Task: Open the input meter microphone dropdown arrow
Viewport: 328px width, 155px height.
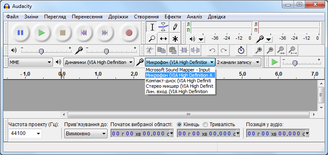Action: (x=269, y=39)
